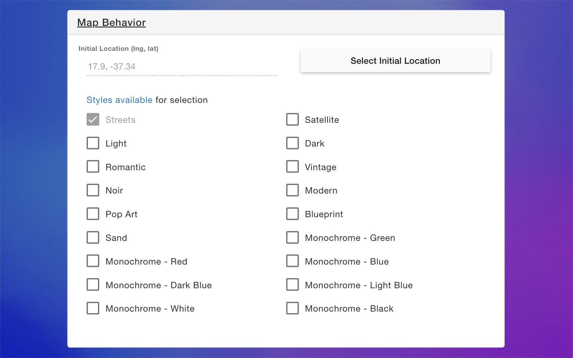The height and width of the screenshot is (358, 573).
Task: Select Monochrome - Red checkbox
Action: point(93,261)
